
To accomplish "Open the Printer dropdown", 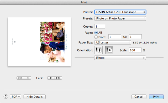I will (120, 12).
